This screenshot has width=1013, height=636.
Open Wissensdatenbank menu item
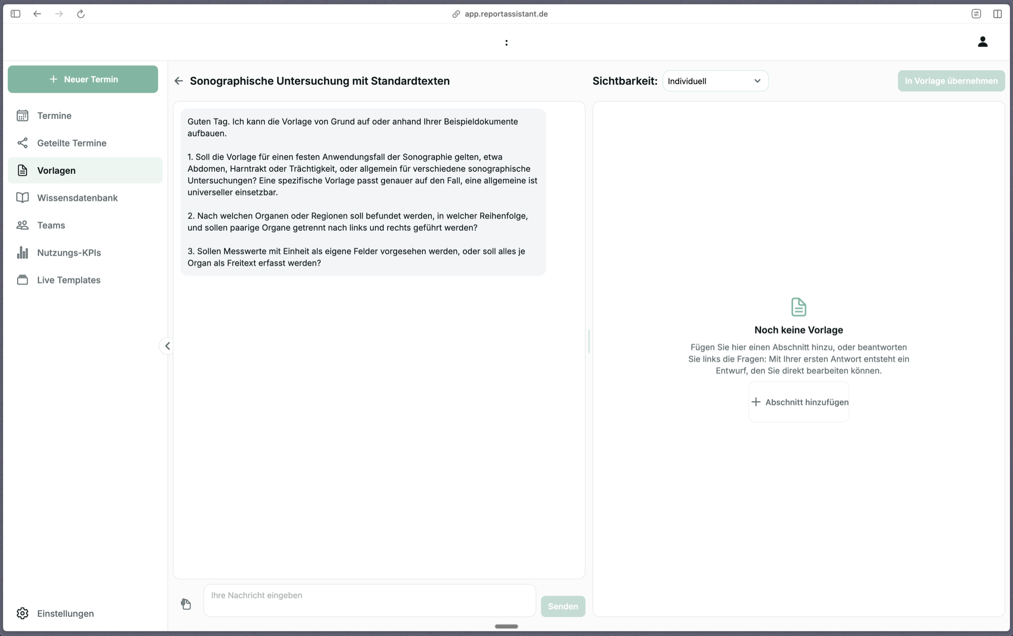[x=85, y=197]
